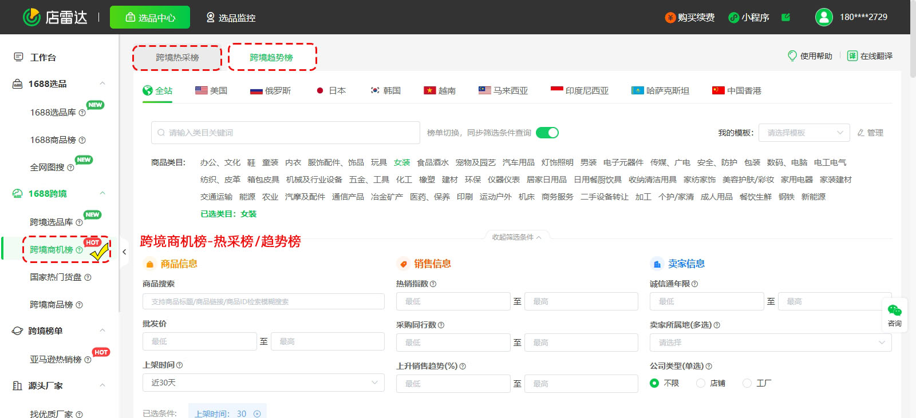Select the 俄罗斯 country tab
The image size is (916, 418).
pyautogui.click(x=271, y=90)
